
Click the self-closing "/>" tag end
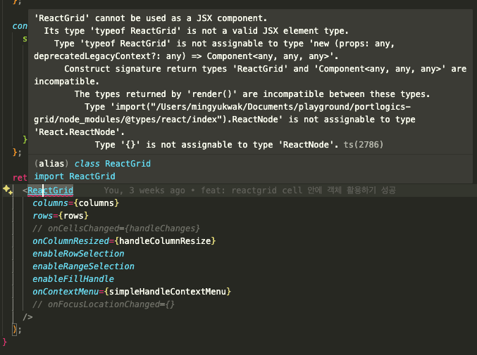click(27, 317)
